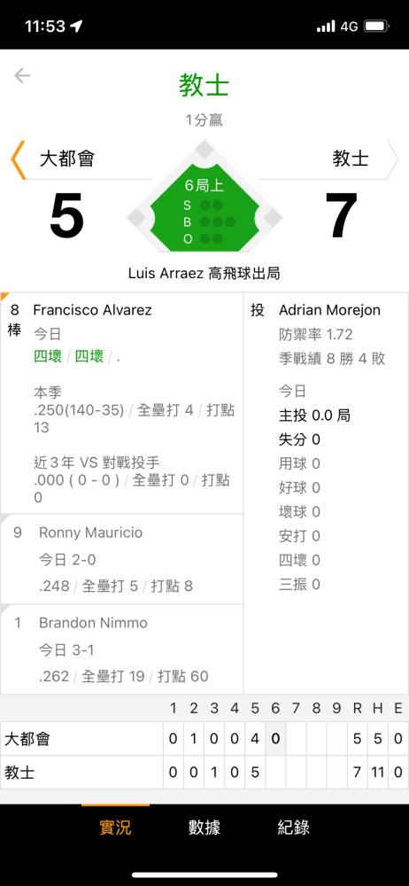Tap the back arrow icon

point(21,75)
